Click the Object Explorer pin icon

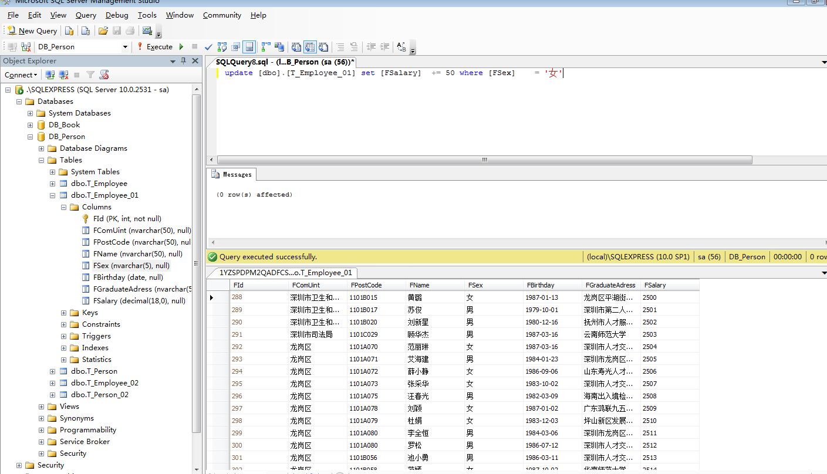point(183,61)
